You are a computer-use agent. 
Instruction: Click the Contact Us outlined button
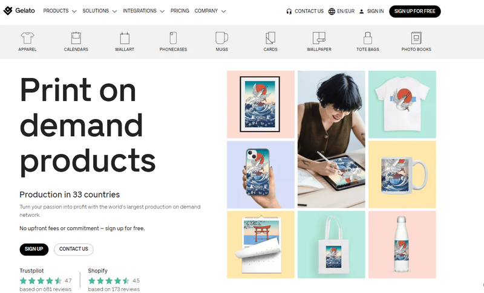click(x=73, y=249)
